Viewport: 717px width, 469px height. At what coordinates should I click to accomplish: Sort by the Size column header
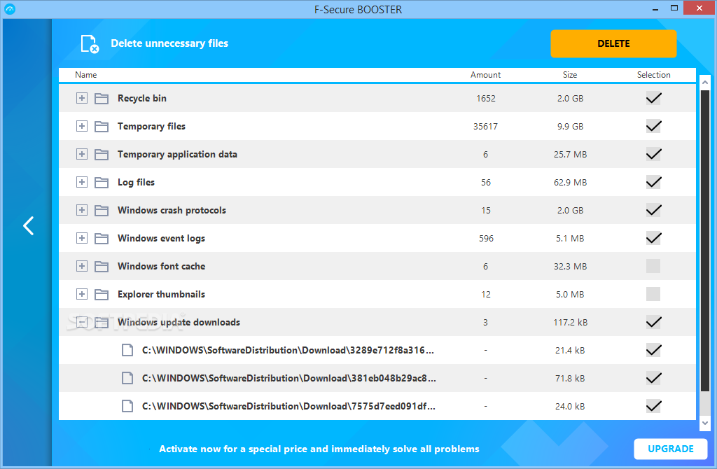tap(570, 74)
